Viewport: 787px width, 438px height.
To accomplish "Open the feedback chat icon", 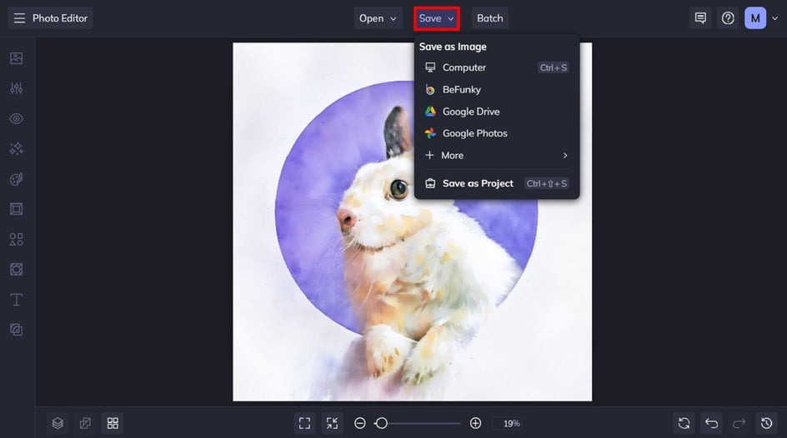I will pos(700,18).
